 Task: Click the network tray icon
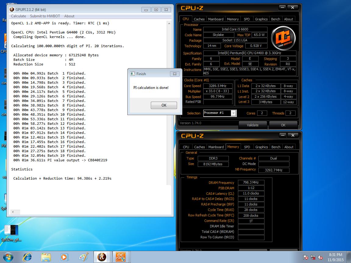click(313, 258)
